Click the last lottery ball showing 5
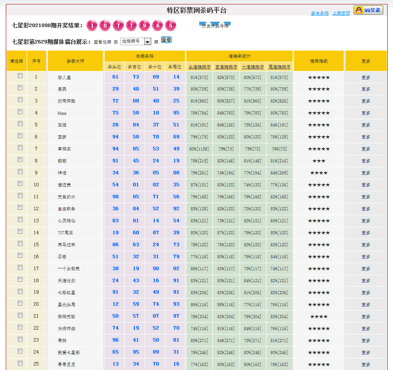Screen dimensions: 393x370 coord(171,25)
